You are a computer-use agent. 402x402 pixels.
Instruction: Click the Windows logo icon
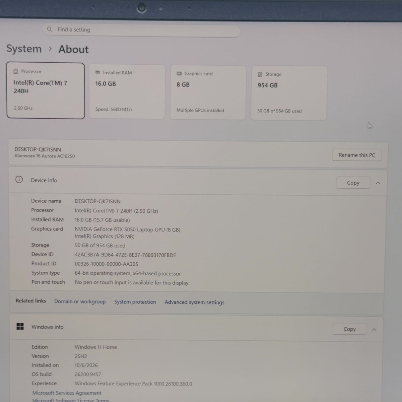20,326
